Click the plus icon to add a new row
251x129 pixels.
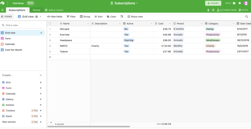pos(50,57)
